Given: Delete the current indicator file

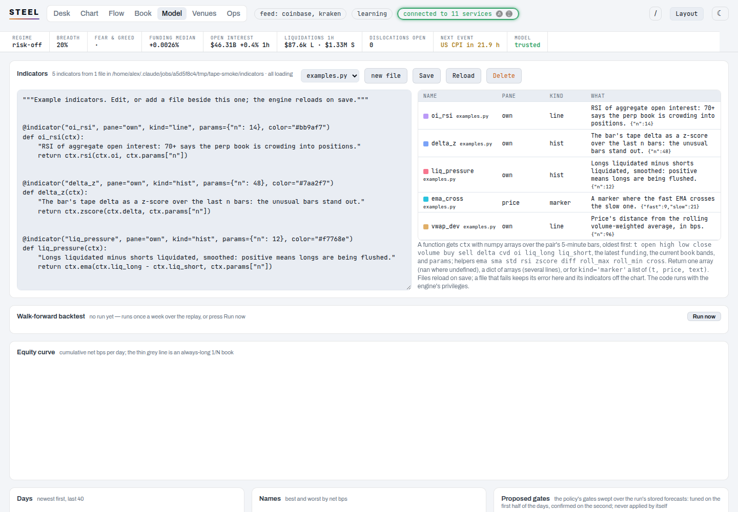Looking at the screenshot, I should click(504, 76).
